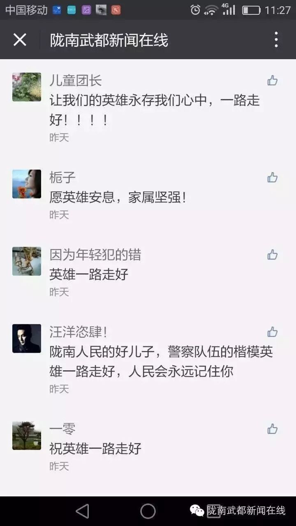
Task: Tap the alarm clock status icon
Action: pos(195,10)
